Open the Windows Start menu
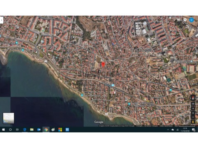The image size is (198, 148). pyautogui.click(x=3, y=129)
